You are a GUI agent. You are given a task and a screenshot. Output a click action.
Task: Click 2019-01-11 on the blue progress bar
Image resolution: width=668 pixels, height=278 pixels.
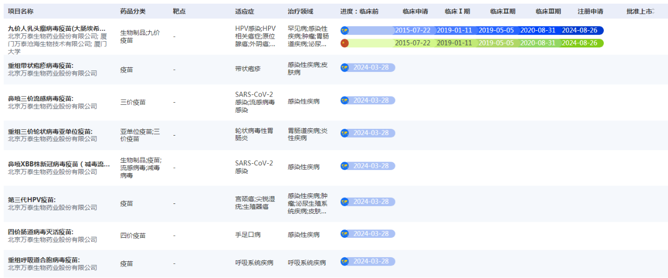454,30
